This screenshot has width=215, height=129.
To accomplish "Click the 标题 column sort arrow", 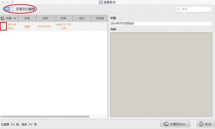I will (x=15, y=18).
